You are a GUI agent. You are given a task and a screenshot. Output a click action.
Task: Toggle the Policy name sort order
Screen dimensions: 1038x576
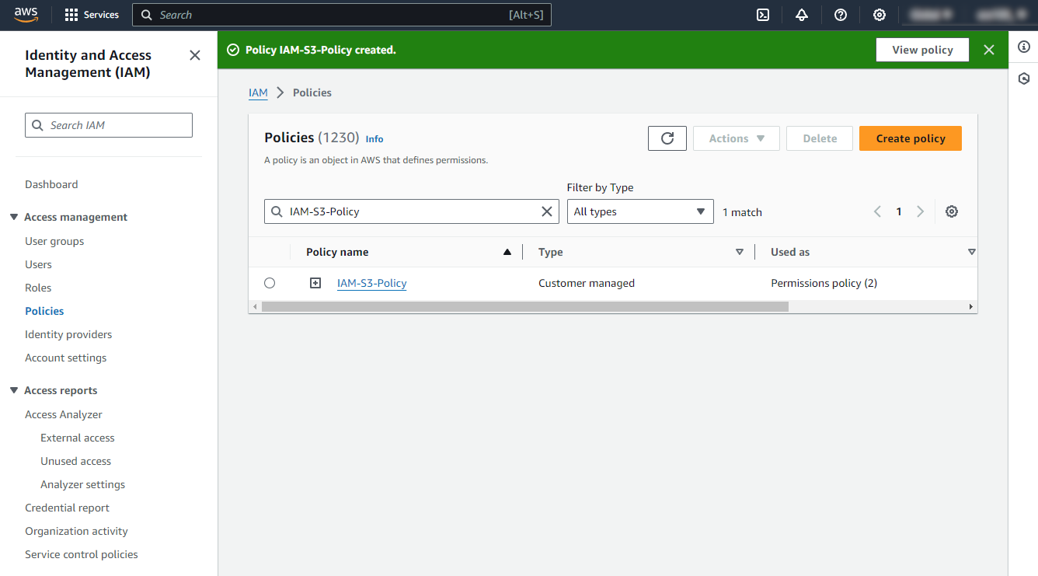point(507,251)
